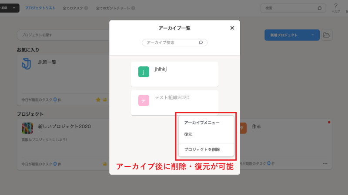This screenshot has width=348, height=195.
Task: Click the magnifier icon in アーカイブ検索
Action: 201,42
